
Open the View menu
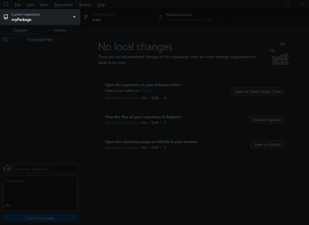click(44, 5)
